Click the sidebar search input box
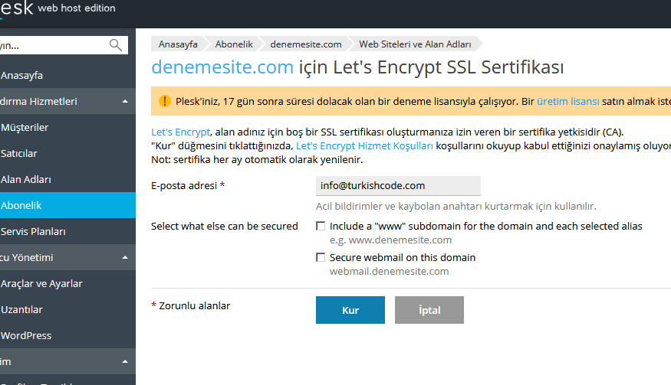The height and width of the screenshot is (385, 671). tap(64, 45)
